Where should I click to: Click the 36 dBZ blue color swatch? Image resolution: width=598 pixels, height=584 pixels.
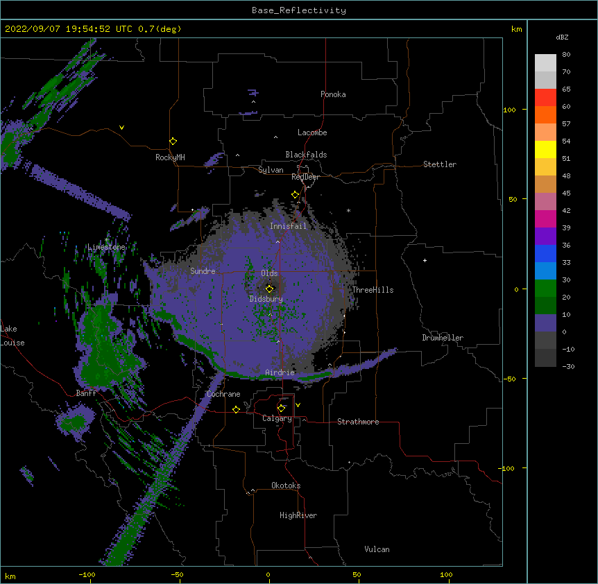point(545,253)
